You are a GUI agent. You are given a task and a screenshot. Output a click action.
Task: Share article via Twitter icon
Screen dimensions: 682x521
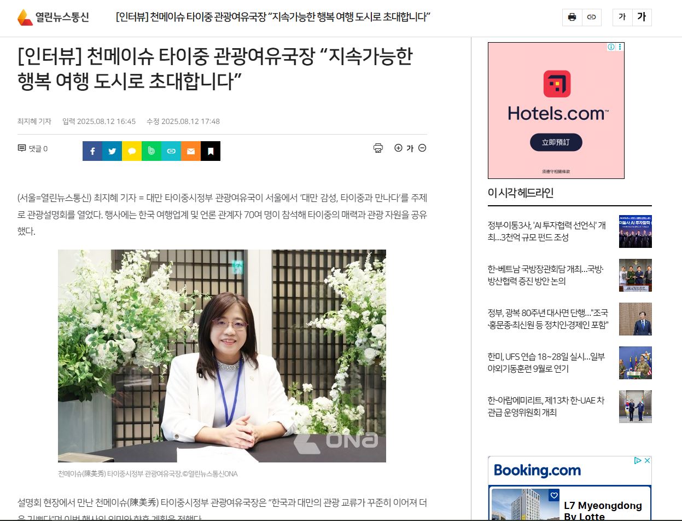point(112,151)
